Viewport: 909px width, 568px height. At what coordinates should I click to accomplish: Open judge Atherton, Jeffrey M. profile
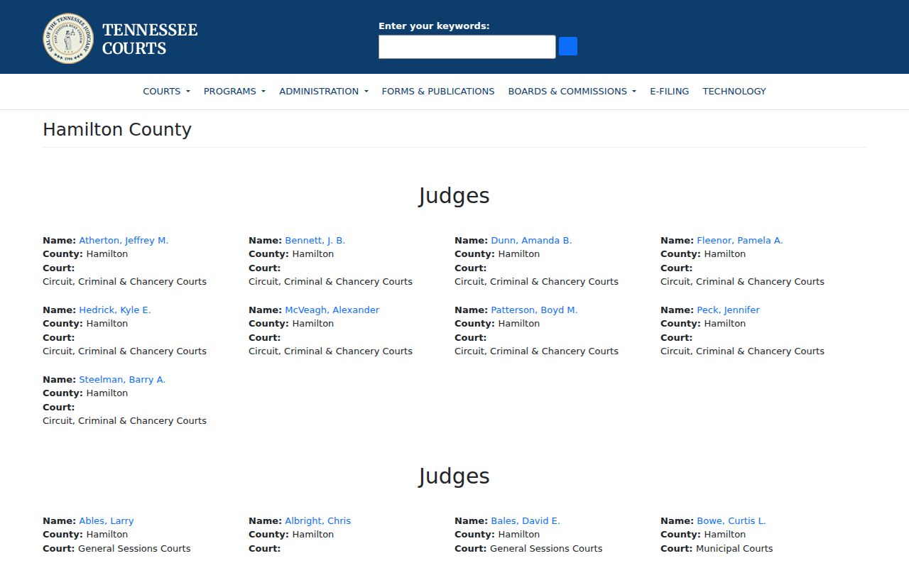pos(124,240)
